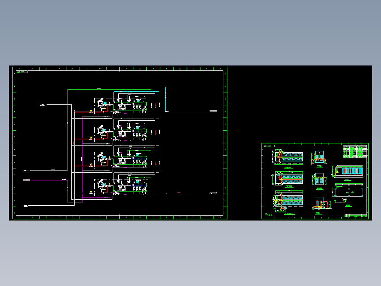Image resolution: width=381 pixels, height=286 pixels.
Task: Click the green pipe's left end arrow tag
Action: coord(27,170)
